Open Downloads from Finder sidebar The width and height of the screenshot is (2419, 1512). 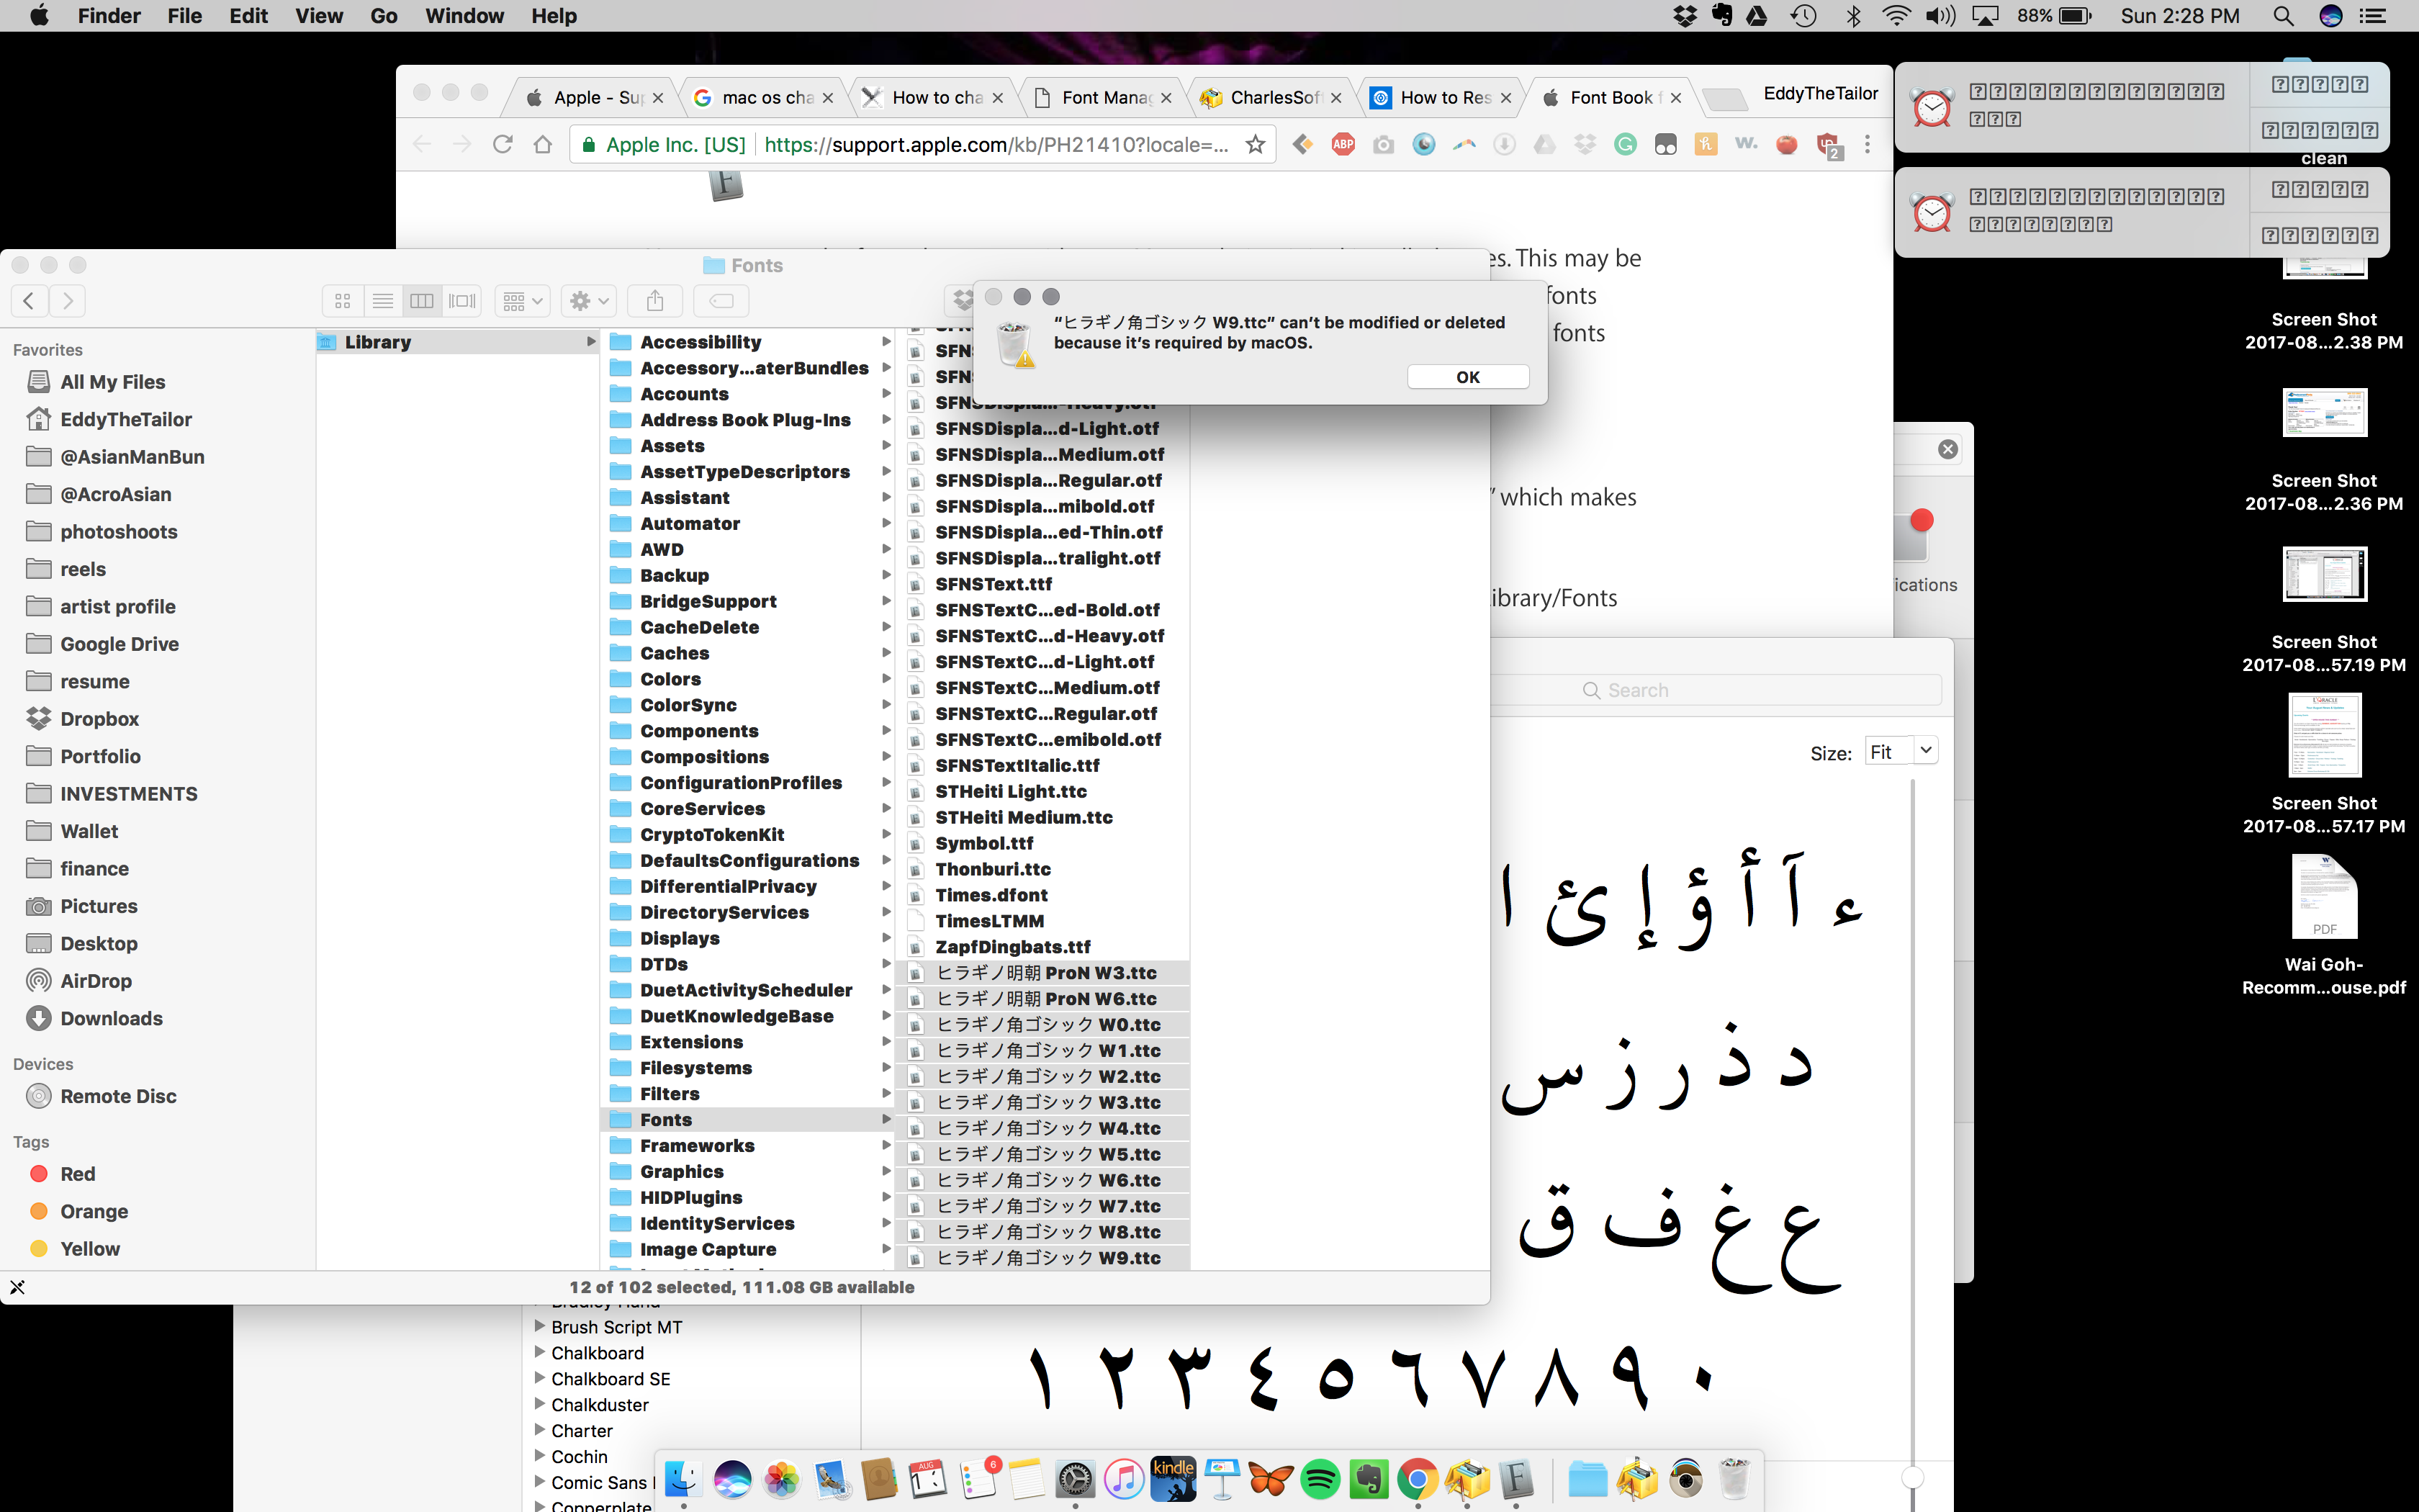click(111, 1018)
